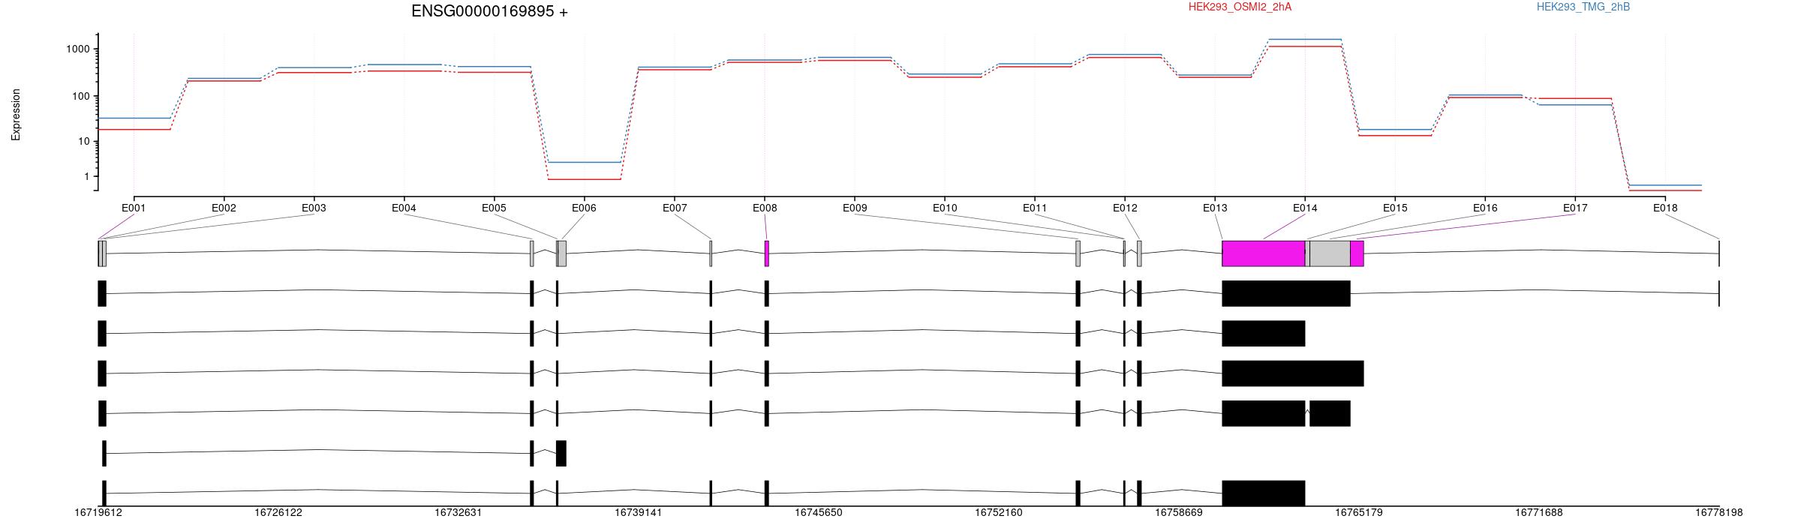Image resolution: width=1801 pixels, height=525 pixels.
Task: Select exon label E016
Action: pos(1485,208)
